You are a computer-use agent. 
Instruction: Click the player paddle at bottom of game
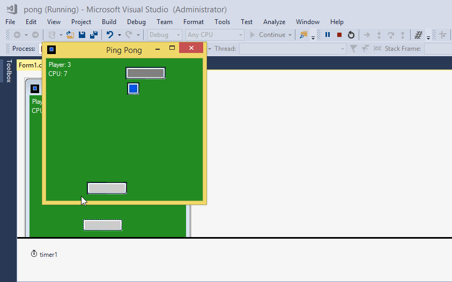click(107, 188)
